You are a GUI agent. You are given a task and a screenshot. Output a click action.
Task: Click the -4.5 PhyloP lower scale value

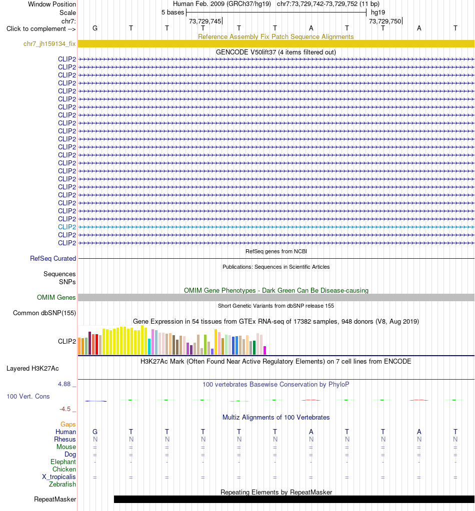pyautogui.click(x=65, y=409)
